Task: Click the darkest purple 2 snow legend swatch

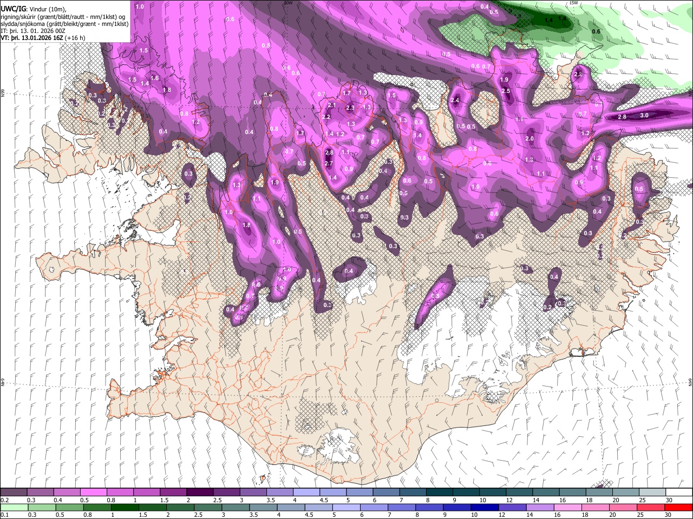Action: pyautogui.click(x=199, y=493)
